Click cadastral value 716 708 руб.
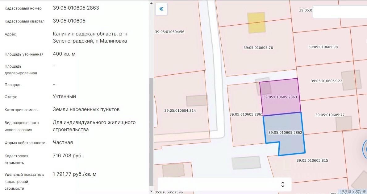Viewport: 367px width, 194px height. [x=68, y=156]
